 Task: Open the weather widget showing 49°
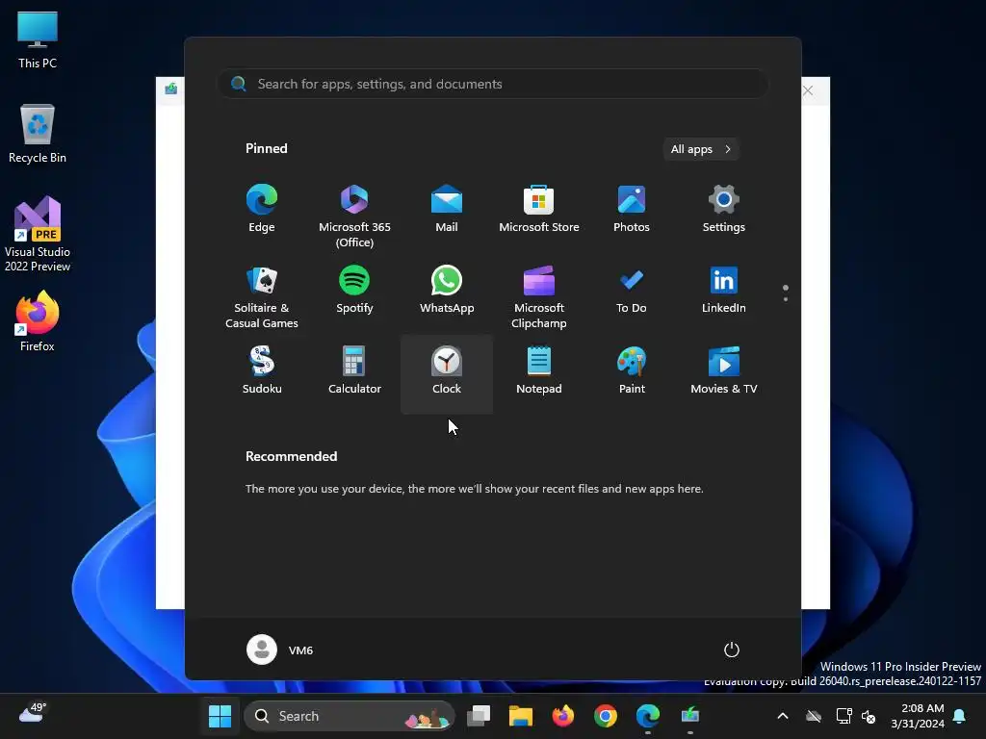tap(33, 713)
